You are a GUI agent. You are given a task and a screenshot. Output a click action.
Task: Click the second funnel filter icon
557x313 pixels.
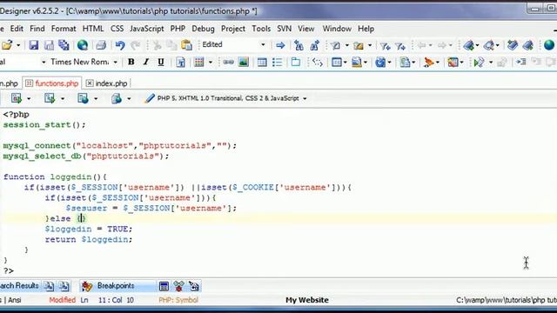(x=400, y=46)
